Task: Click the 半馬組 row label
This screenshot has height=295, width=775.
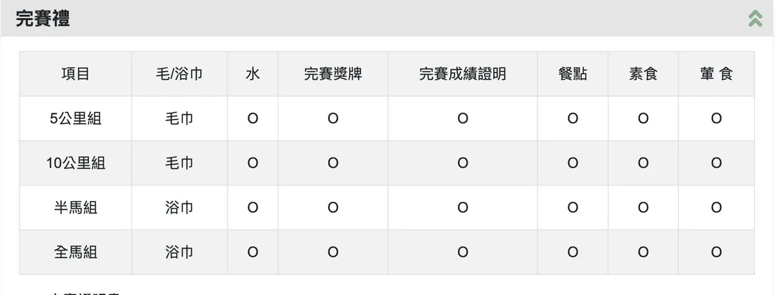Action: coord(75,208)
